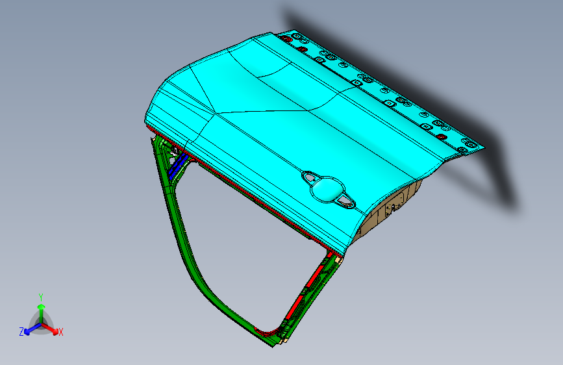Select the door handle cutout on panel
The width and height of the screenshot is (563, 365).
328,189
